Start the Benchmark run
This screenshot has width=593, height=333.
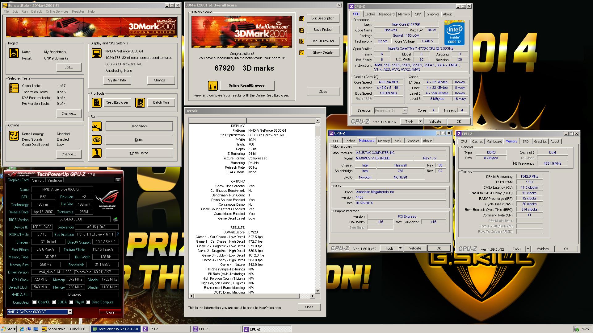coord(139,126)
